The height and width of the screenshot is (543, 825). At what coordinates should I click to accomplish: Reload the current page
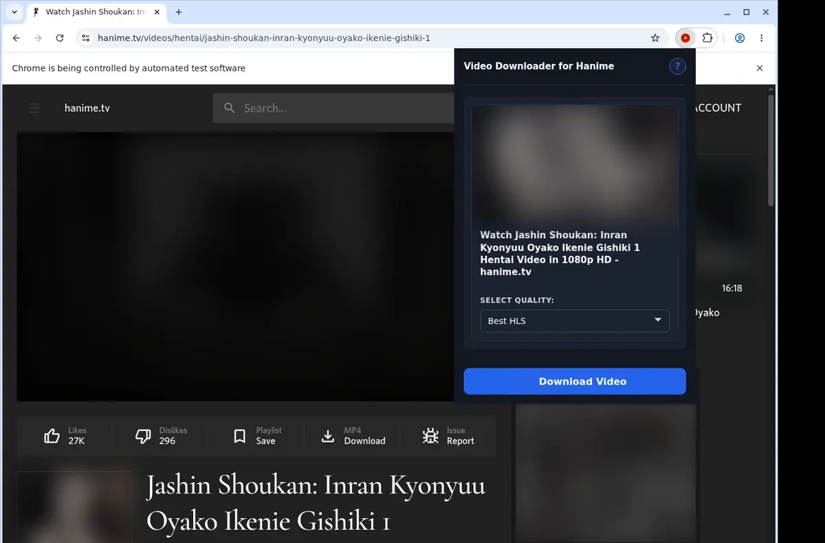click(60, 38)
